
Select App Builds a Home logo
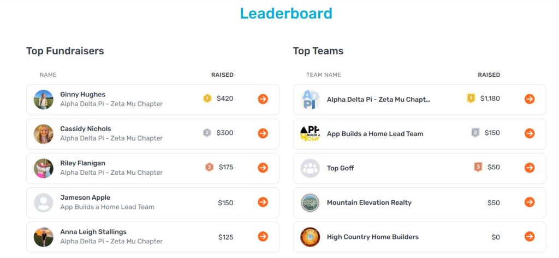pos(310,134)
